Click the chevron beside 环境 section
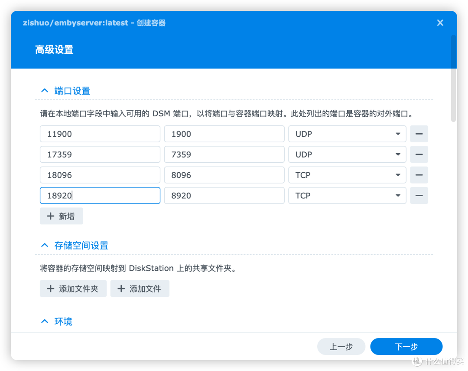 [x=44, y=321]
